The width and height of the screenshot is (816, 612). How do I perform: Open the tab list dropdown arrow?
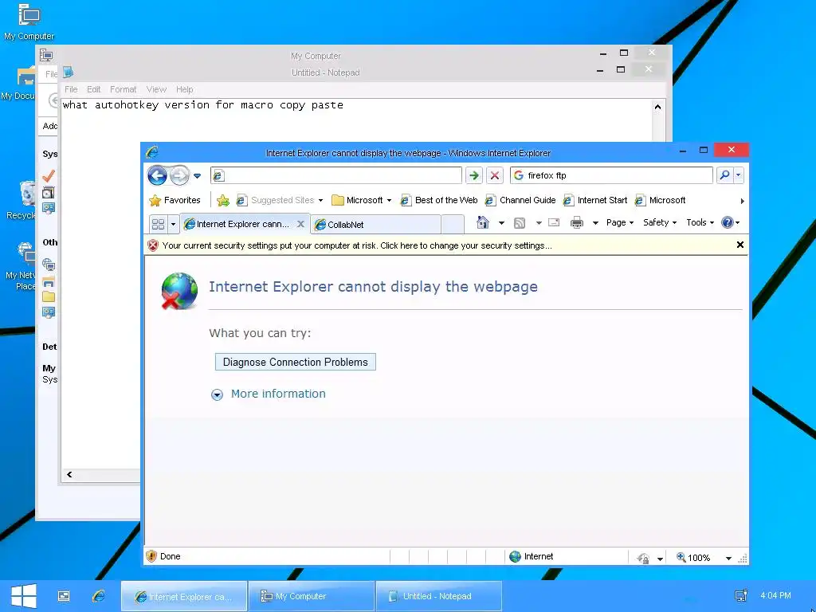click(x=173, y=224)
